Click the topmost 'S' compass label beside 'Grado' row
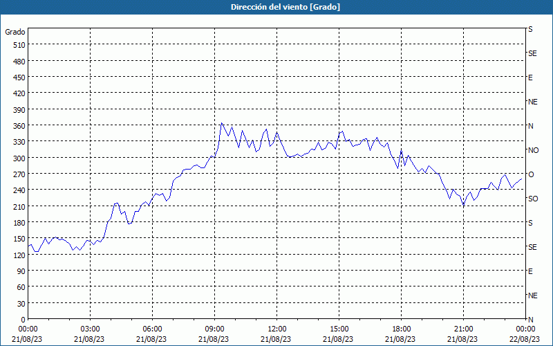553x346 pixels. click(x=530, y=29)
